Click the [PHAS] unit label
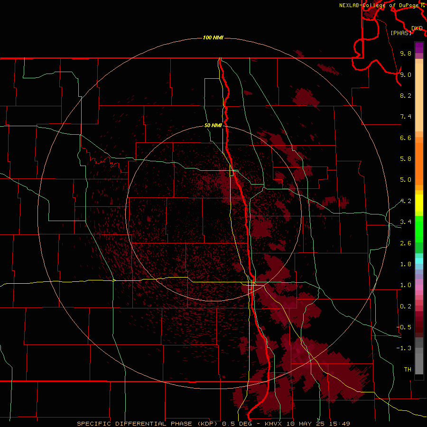 (x=401, y=33)
